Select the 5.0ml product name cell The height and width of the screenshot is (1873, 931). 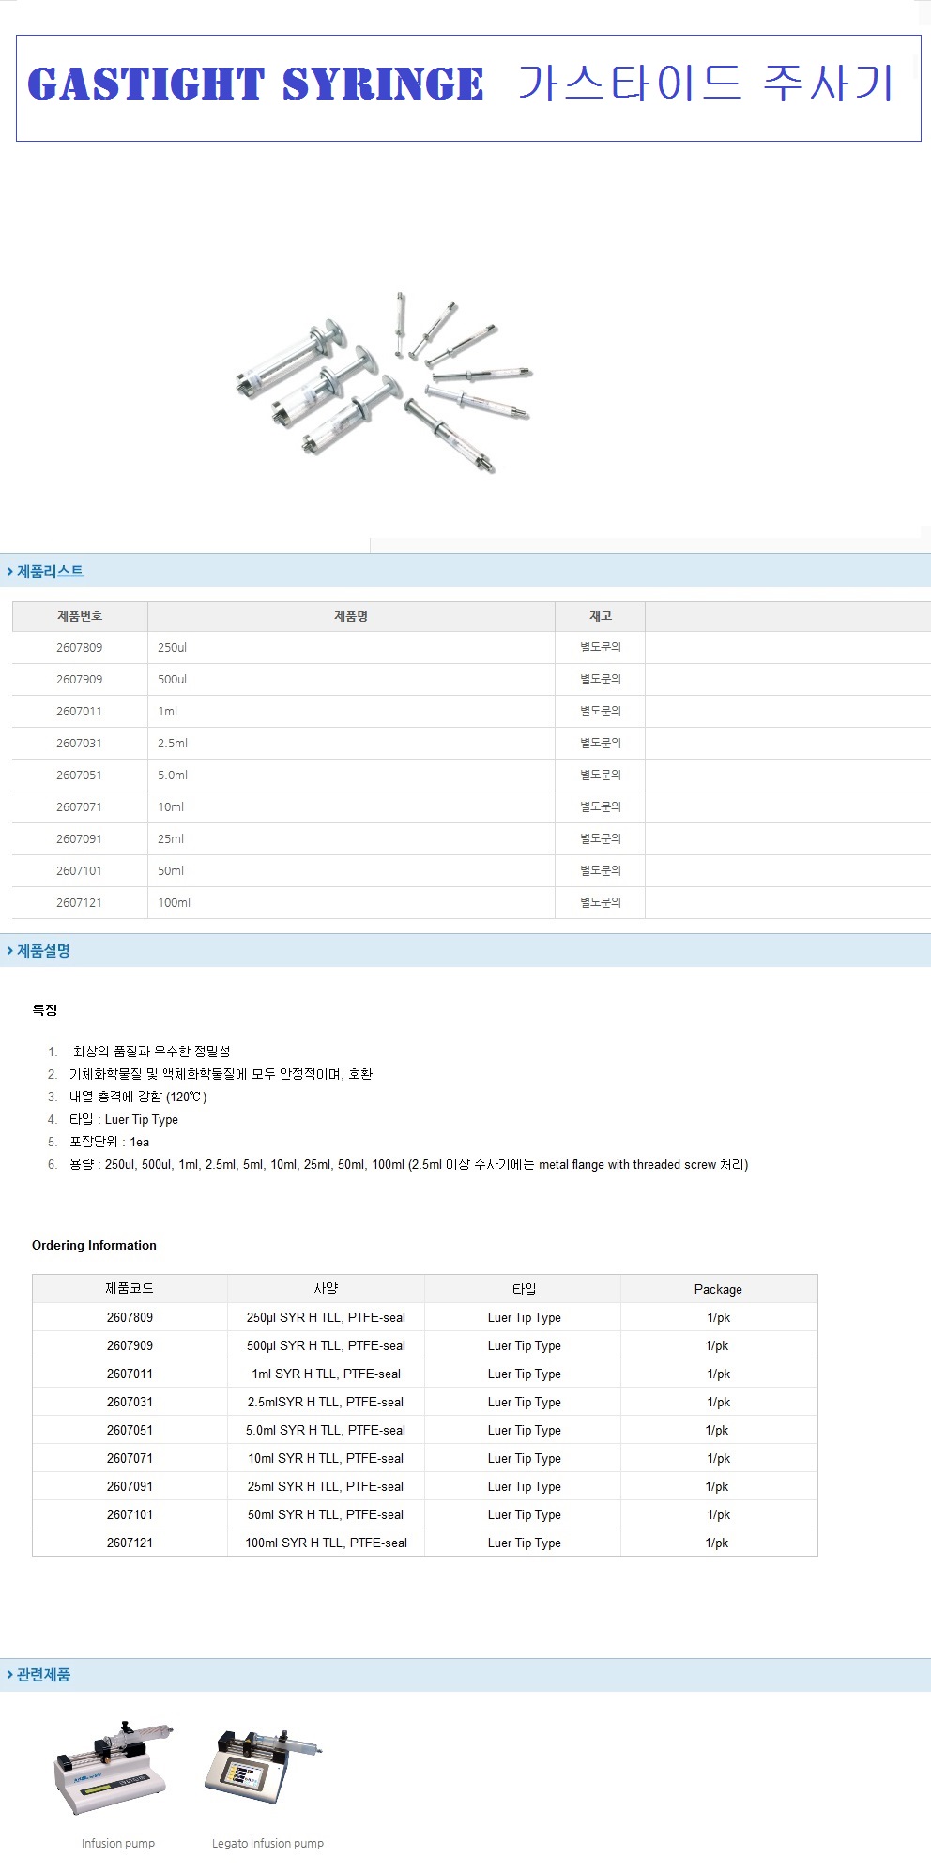click(x=351, y=775)
